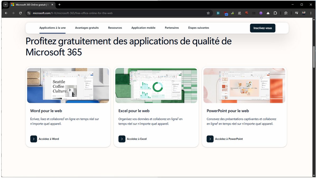
Task: Bookmark this page with the star icon
Action: [208, 13]
